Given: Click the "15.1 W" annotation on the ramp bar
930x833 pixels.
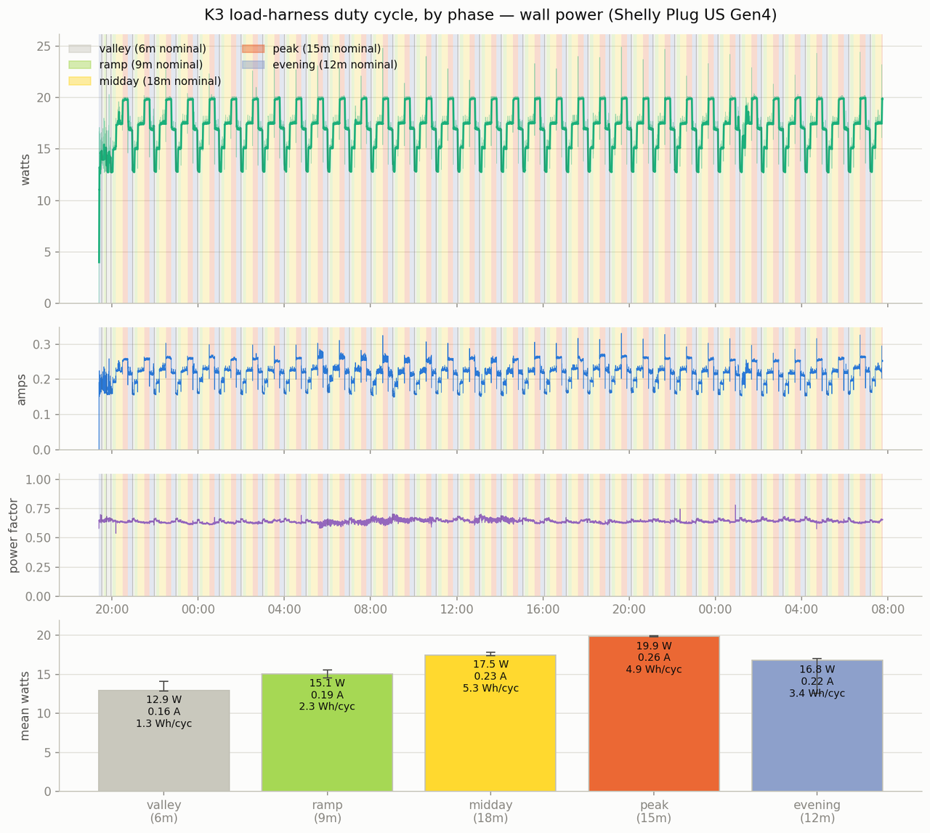Looking at the screenshot, I should coord(327,683).
